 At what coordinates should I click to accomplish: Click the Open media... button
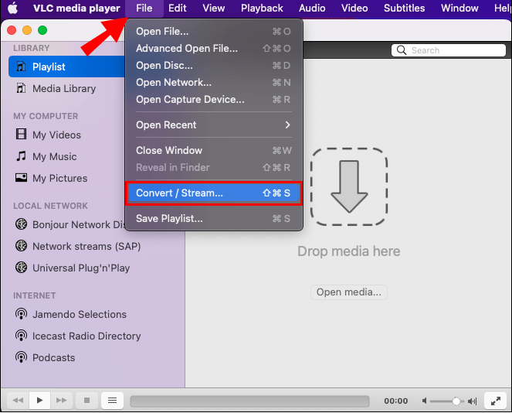(349, 292)
